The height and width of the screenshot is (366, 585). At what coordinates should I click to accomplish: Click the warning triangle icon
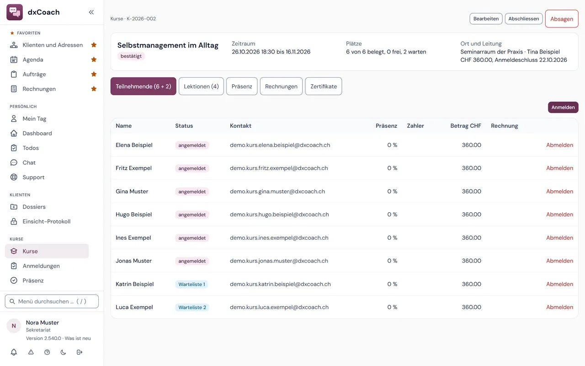(x=31, y=352)
